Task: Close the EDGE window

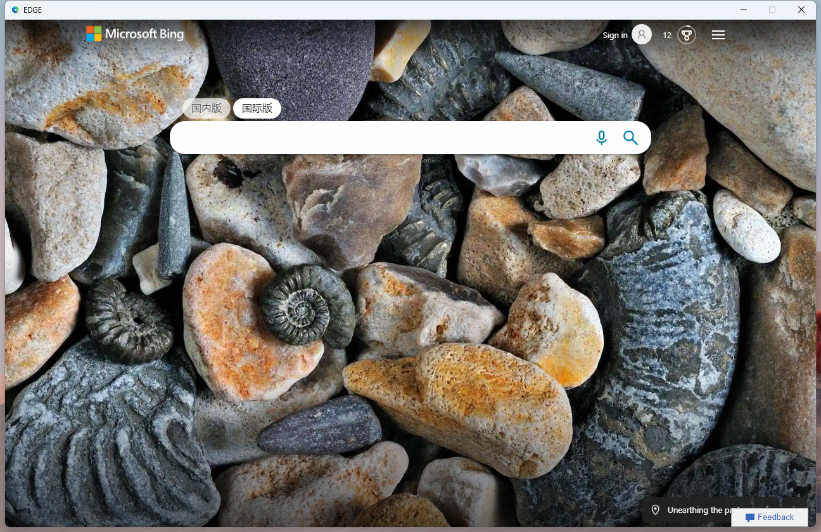Action: click(801, 10)
